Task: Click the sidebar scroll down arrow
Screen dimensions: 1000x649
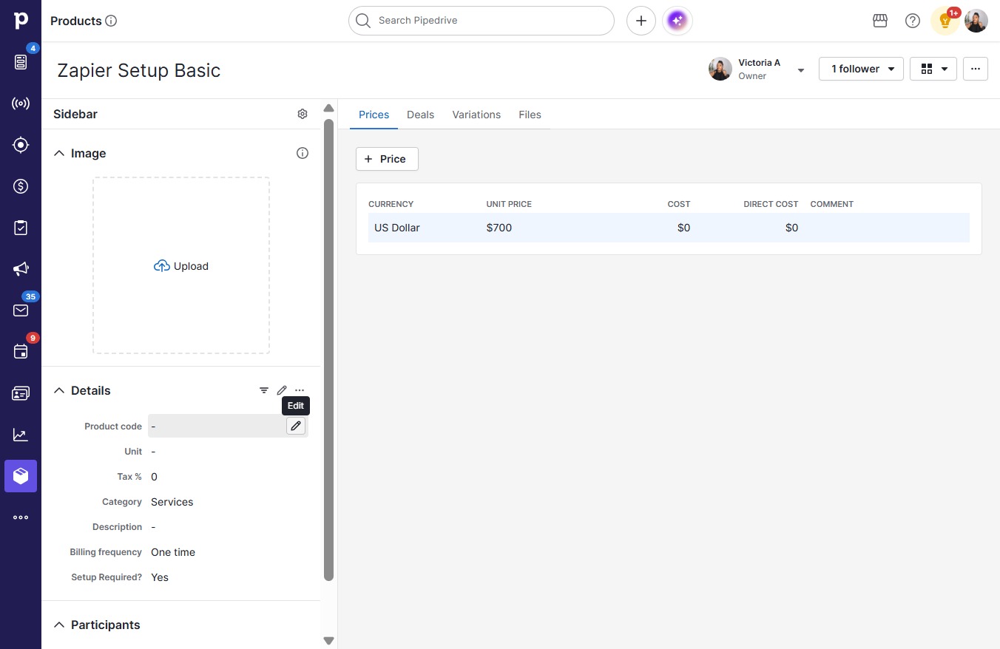Action: (x=329, y=641)
